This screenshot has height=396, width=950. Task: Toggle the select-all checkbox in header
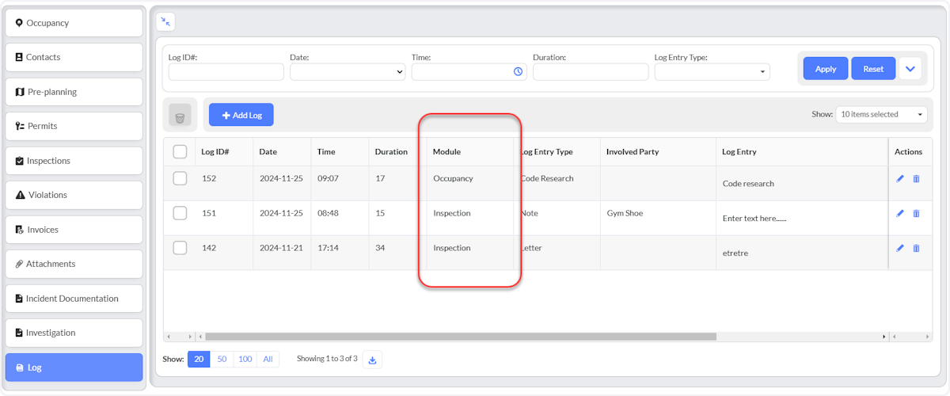pyautogui.click(x=180, y=152)
